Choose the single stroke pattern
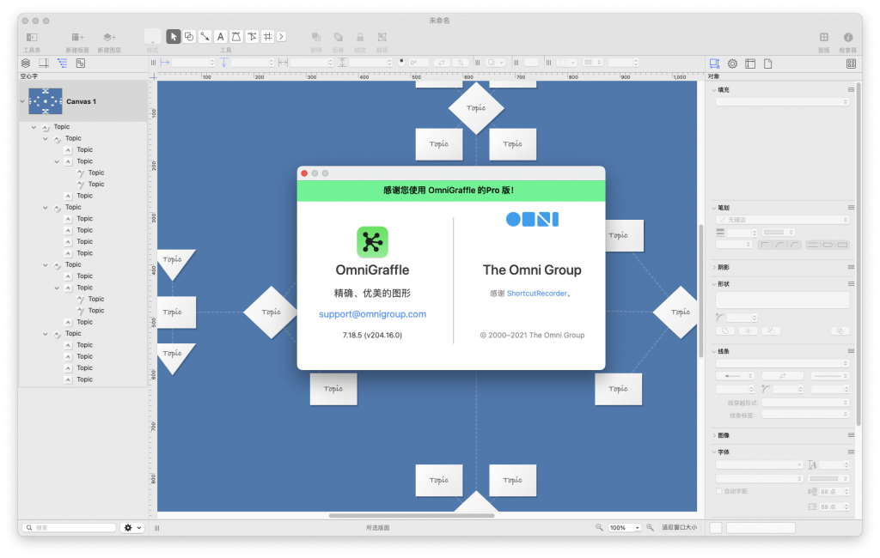The height and width of the screenshot is (558, 880). (x=813, y=245)
